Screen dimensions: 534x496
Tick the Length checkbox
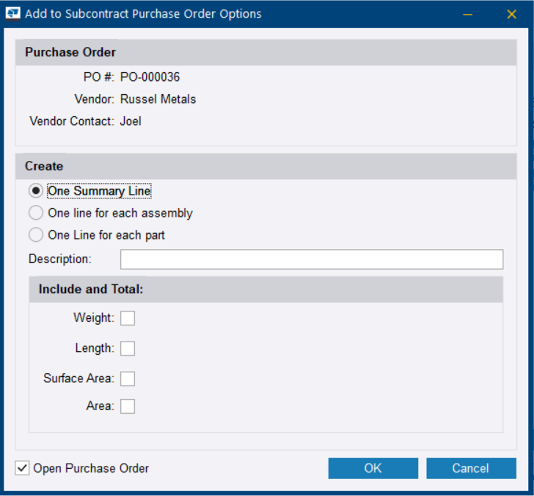coord(128,348)
